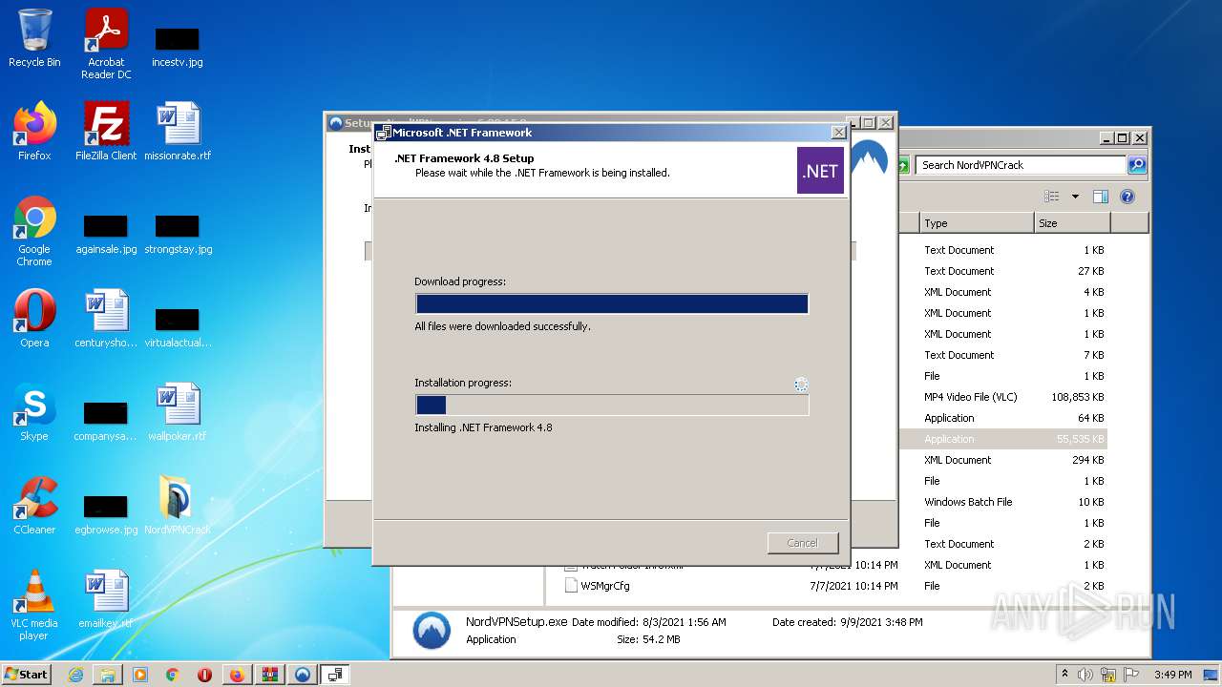Open Google Chrome desktop shortcut
Screen dimensions: 1222x687
click(34, 231)
